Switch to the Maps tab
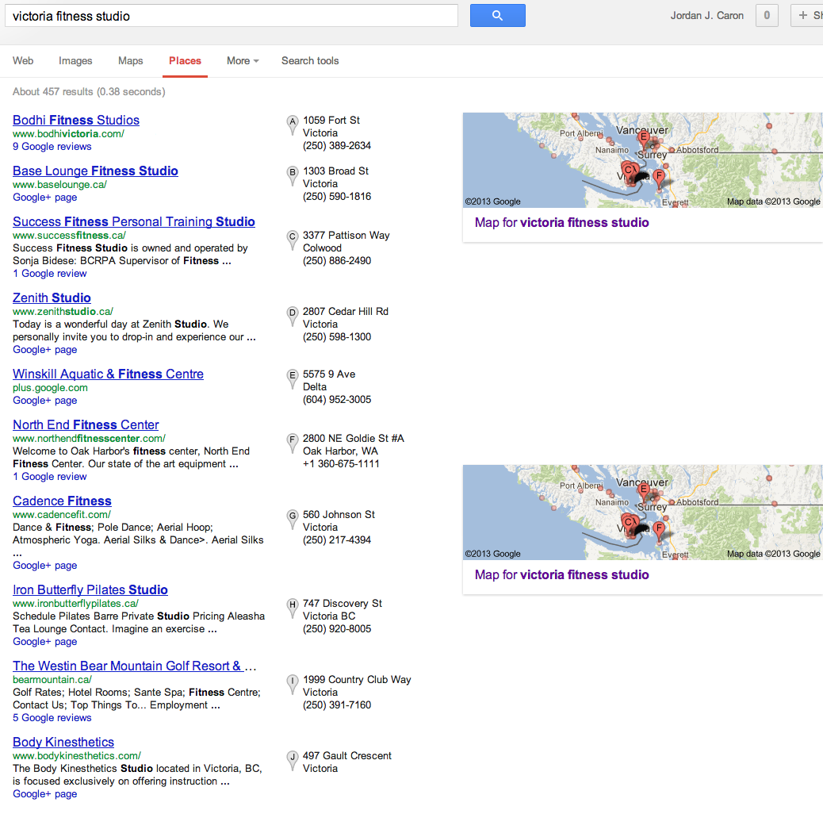The height and width of the screenshot is (814, 823). pos(131,61)
